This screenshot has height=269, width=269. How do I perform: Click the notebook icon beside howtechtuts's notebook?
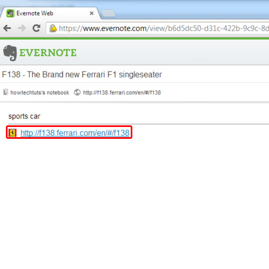5,92
